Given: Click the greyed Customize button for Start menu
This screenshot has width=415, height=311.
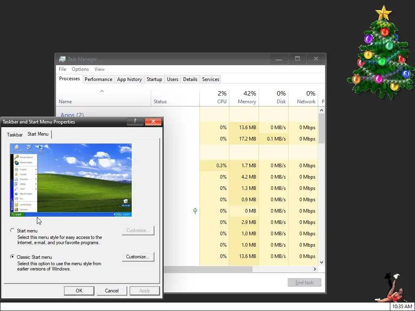Looking at the screenshot, I should 138,230.
